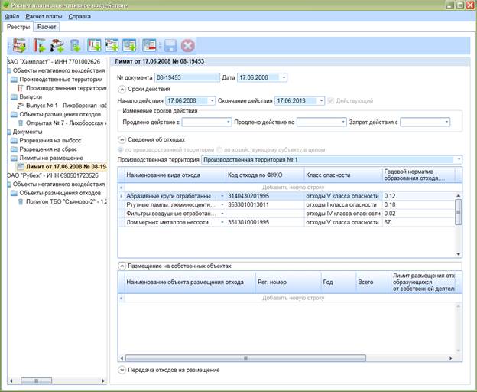
Task: Click the add emission permit document icon
Action: [x=94, y=45]
